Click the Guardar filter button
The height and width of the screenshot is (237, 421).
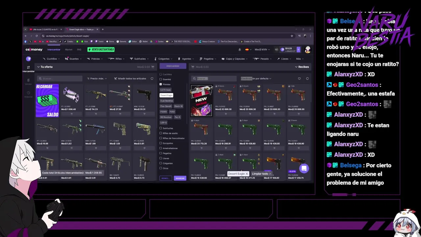[x=180, y=178]
